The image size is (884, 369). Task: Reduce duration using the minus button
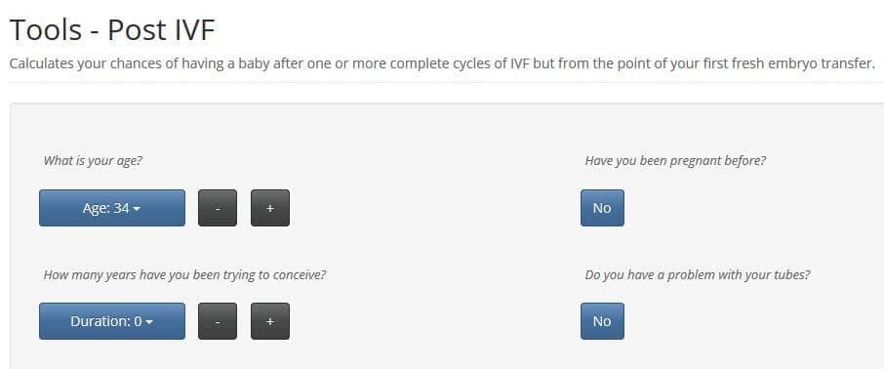pos(218,321)
